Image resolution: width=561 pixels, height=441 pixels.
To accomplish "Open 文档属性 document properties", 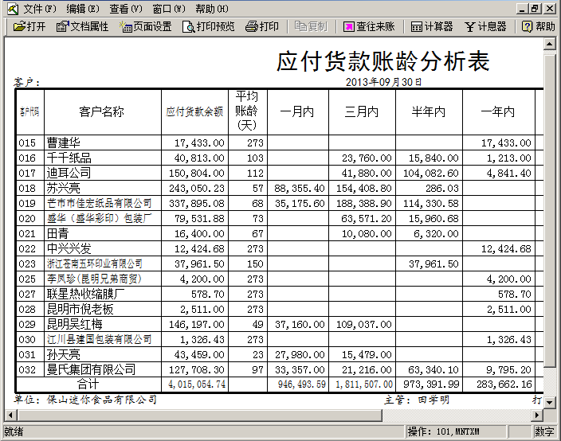I will 82,26.
